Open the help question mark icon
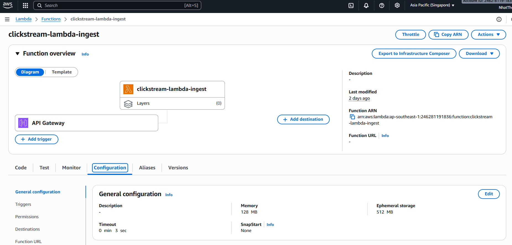 pyautogui.click(x=382, y=6)
